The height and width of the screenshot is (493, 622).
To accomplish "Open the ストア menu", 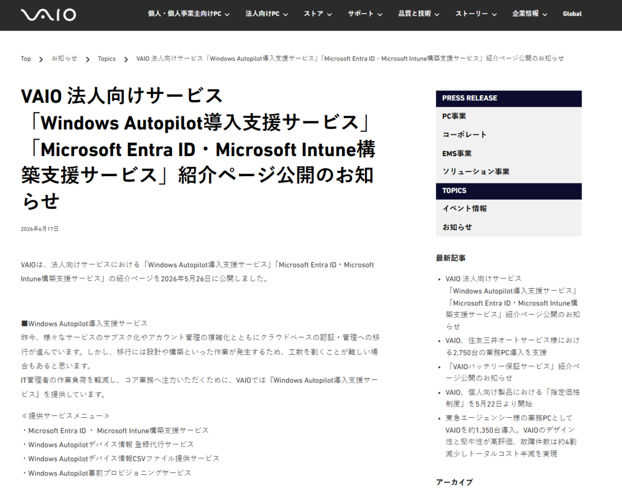I will coord(318,14).
